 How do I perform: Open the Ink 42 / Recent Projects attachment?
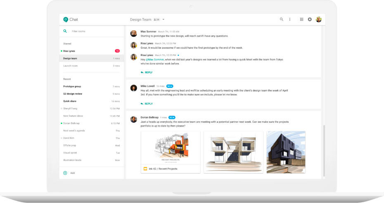(171, 152)
